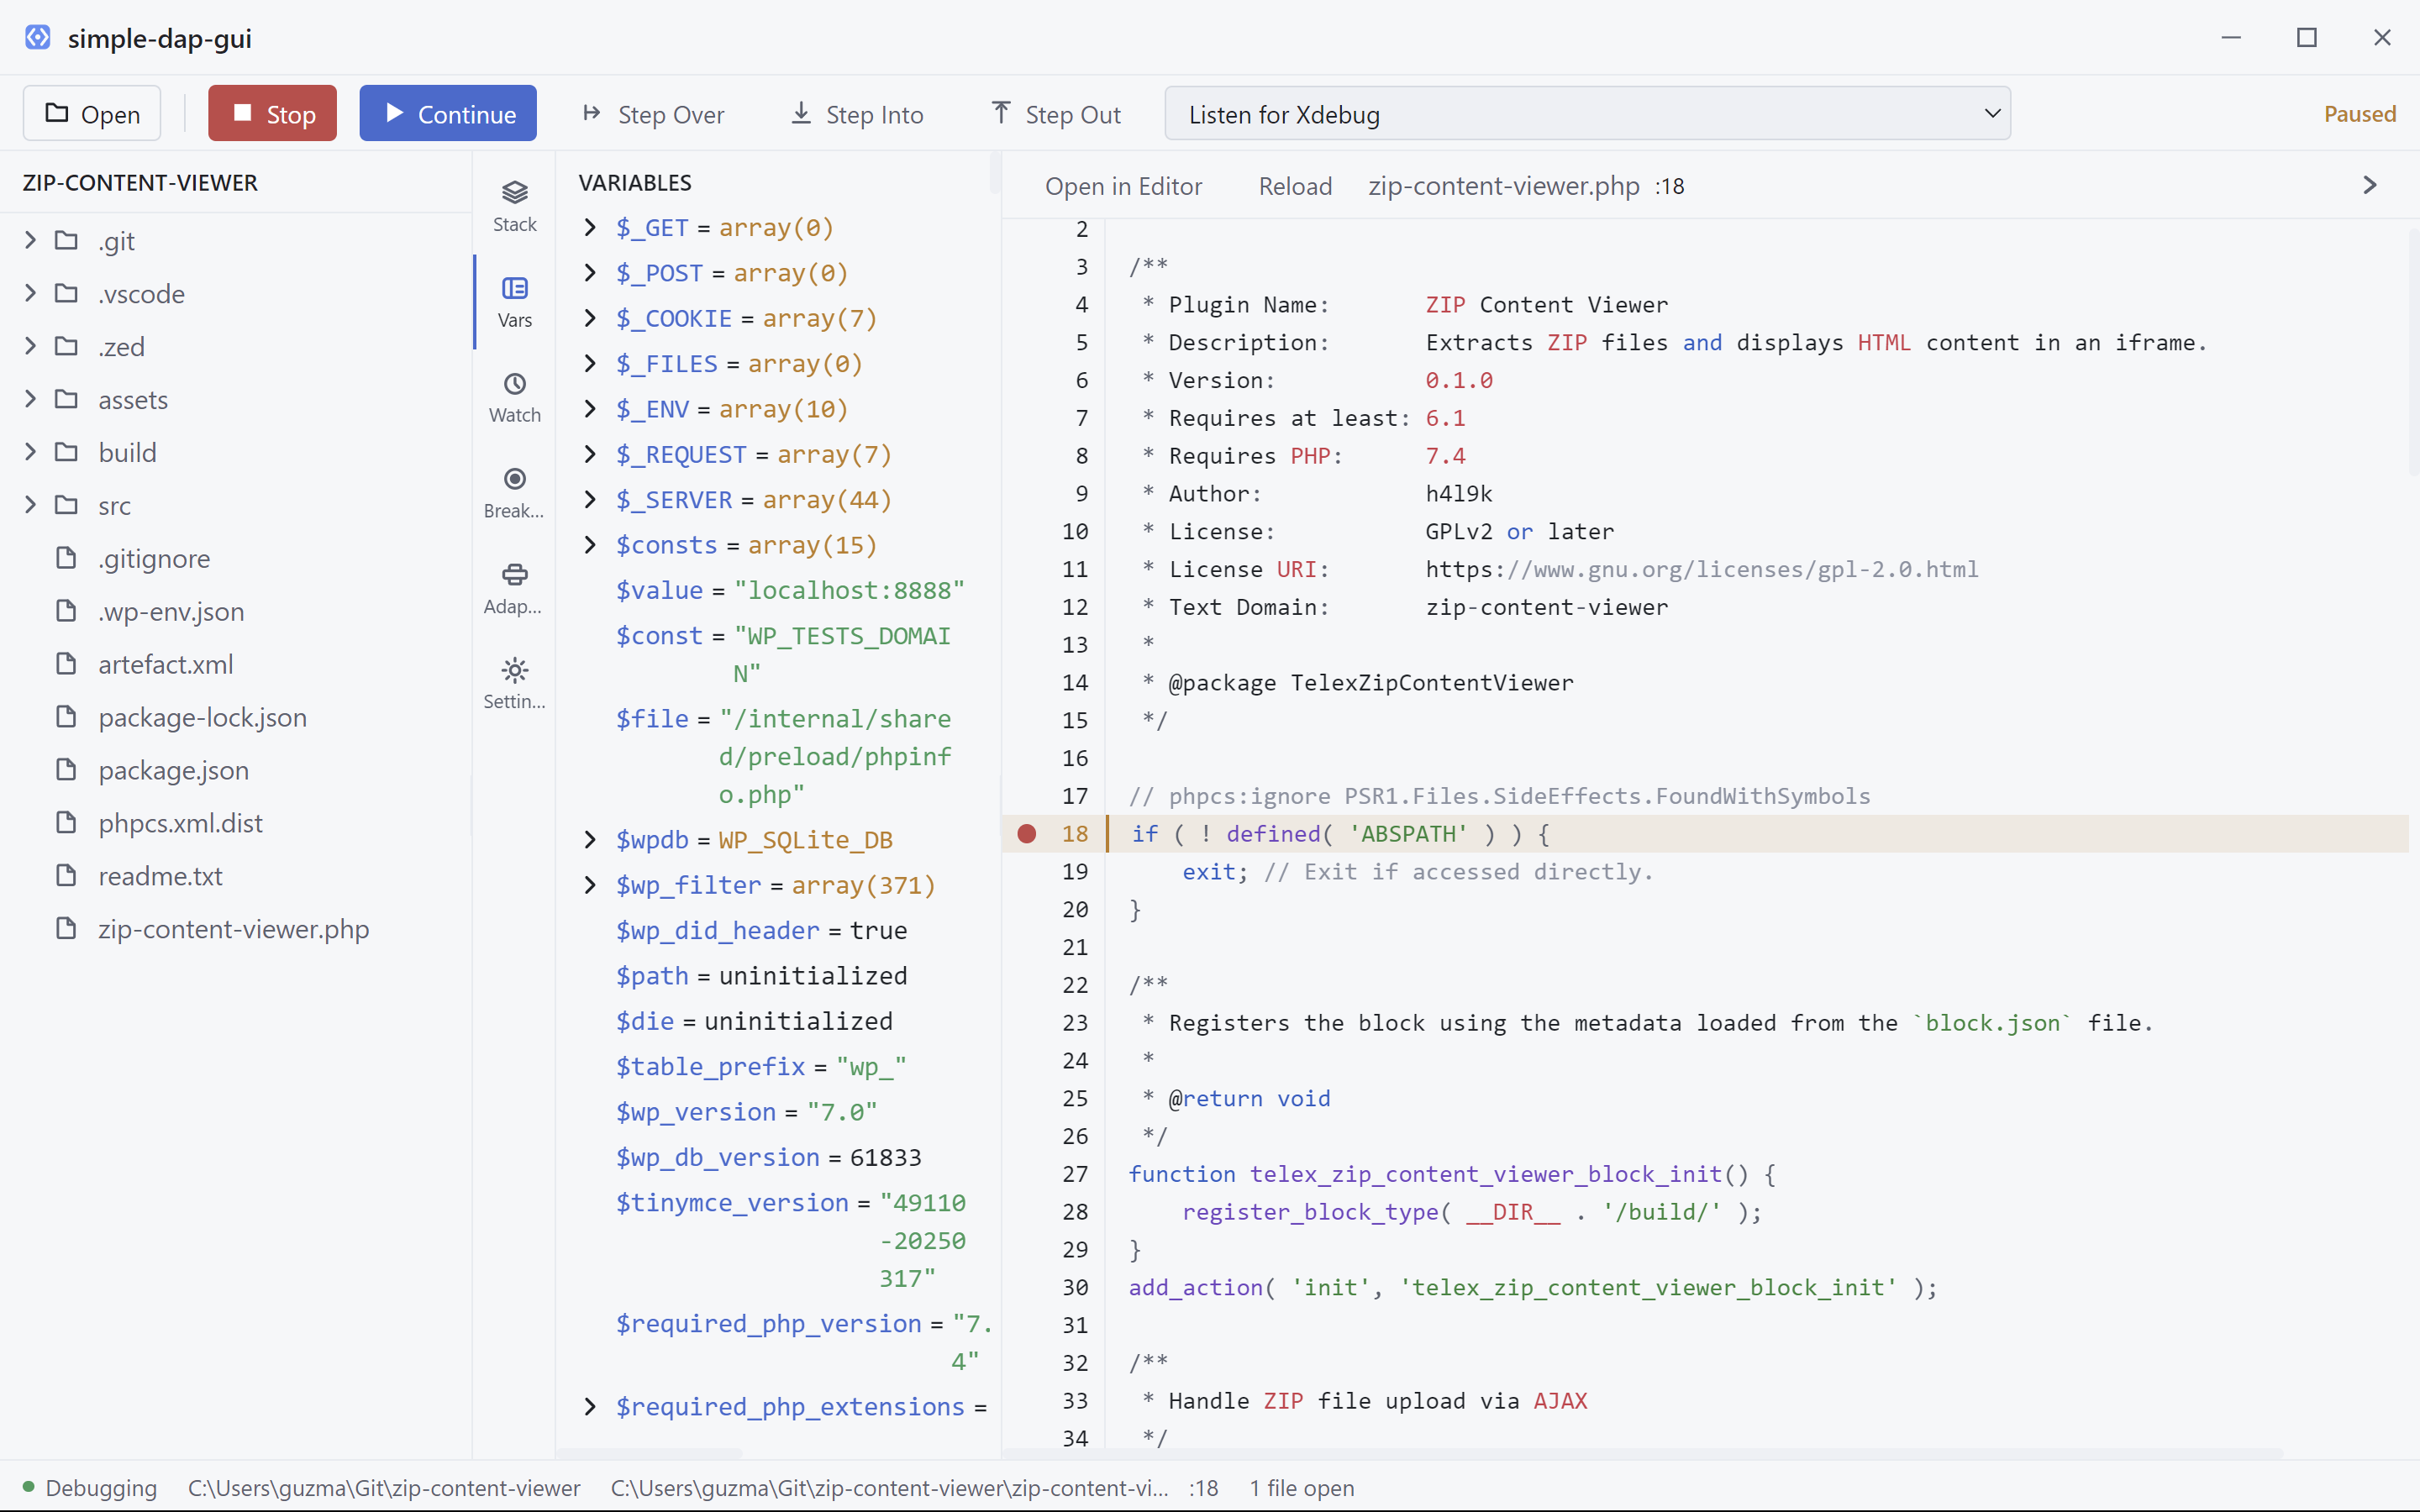Screen dimensions: 2420x1512
Task: Open zip-content-viewer.php in the file tree
Action: [x=236, y=929]
